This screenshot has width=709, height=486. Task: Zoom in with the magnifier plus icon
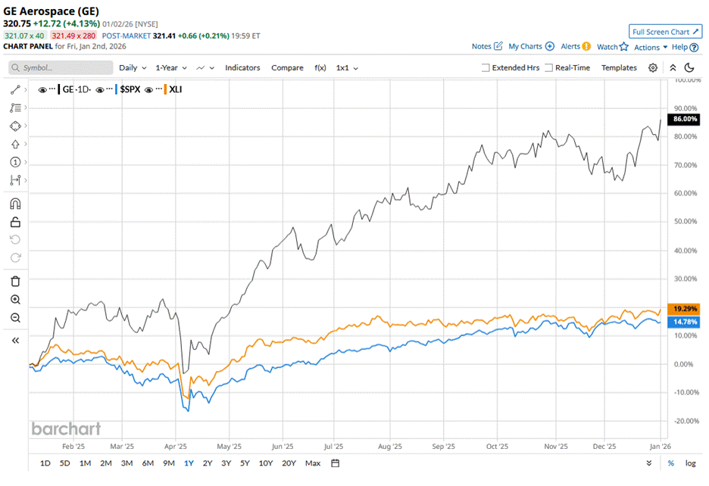(15, 299)
